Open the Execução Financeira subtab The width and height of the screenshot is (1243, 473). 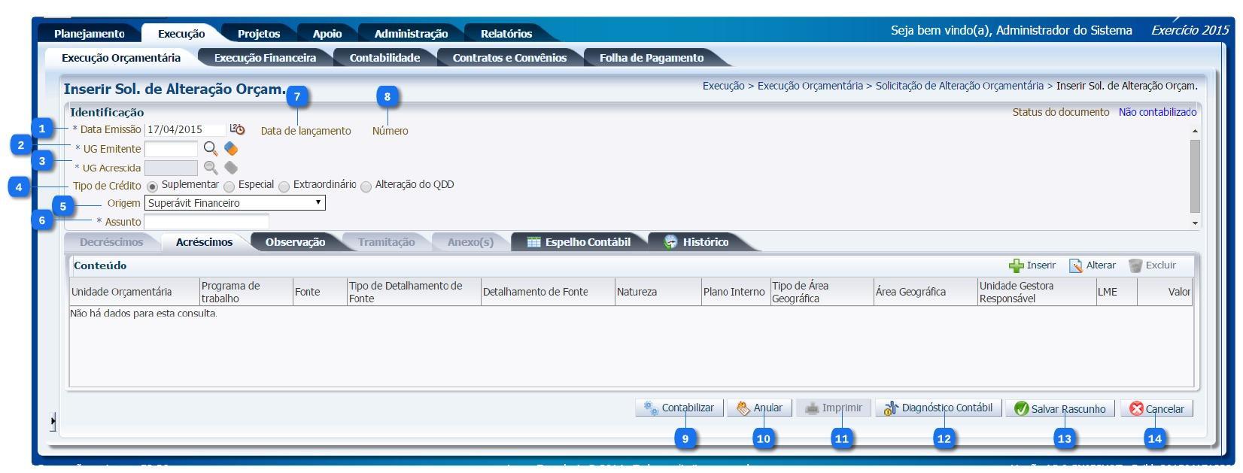(265, 58)
